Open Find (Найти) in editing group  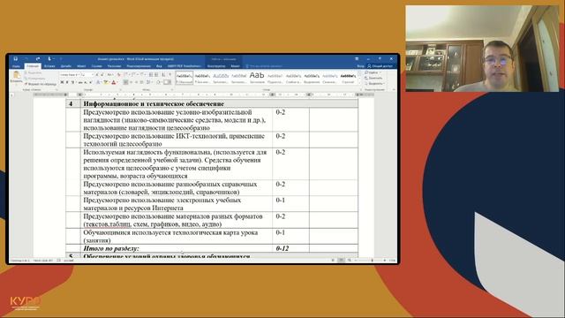pos(372,72)
